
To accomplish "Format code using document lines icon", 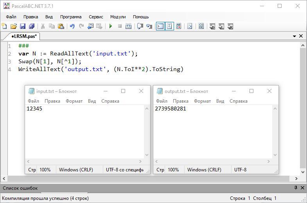I will tap(190, 26).
